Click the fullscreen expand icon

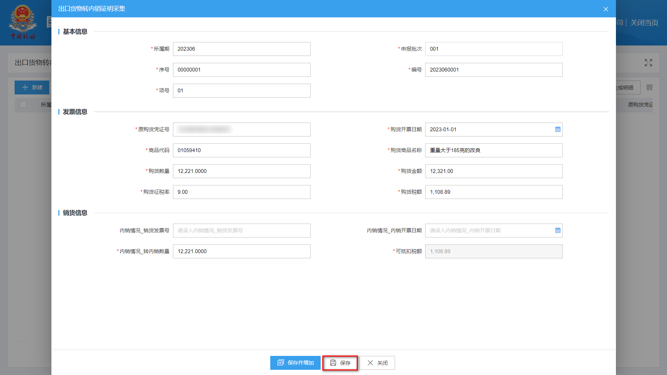648,63
